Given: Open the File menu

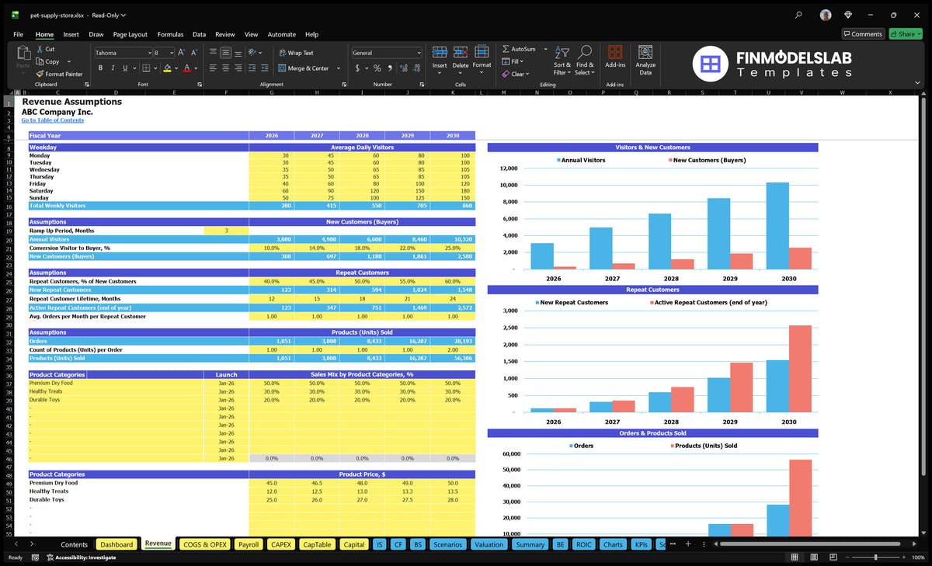Looking at the screenshot, I should [x=18, y=34].
